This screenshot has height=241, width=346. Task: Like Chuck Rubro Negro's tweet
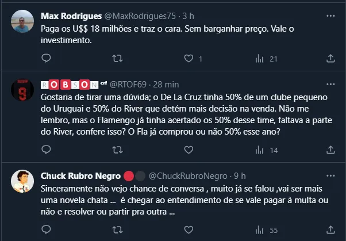187,230
